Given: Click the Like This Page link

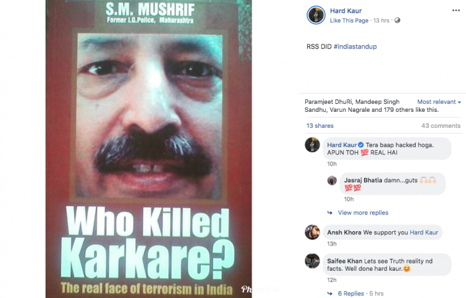Looking at the screenshot, I should point(349,21).
